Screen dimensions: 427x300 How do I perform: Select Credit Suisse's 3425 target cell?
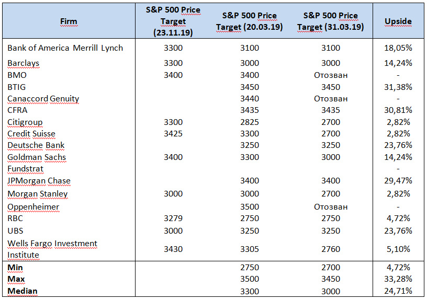tap(173, 134)
